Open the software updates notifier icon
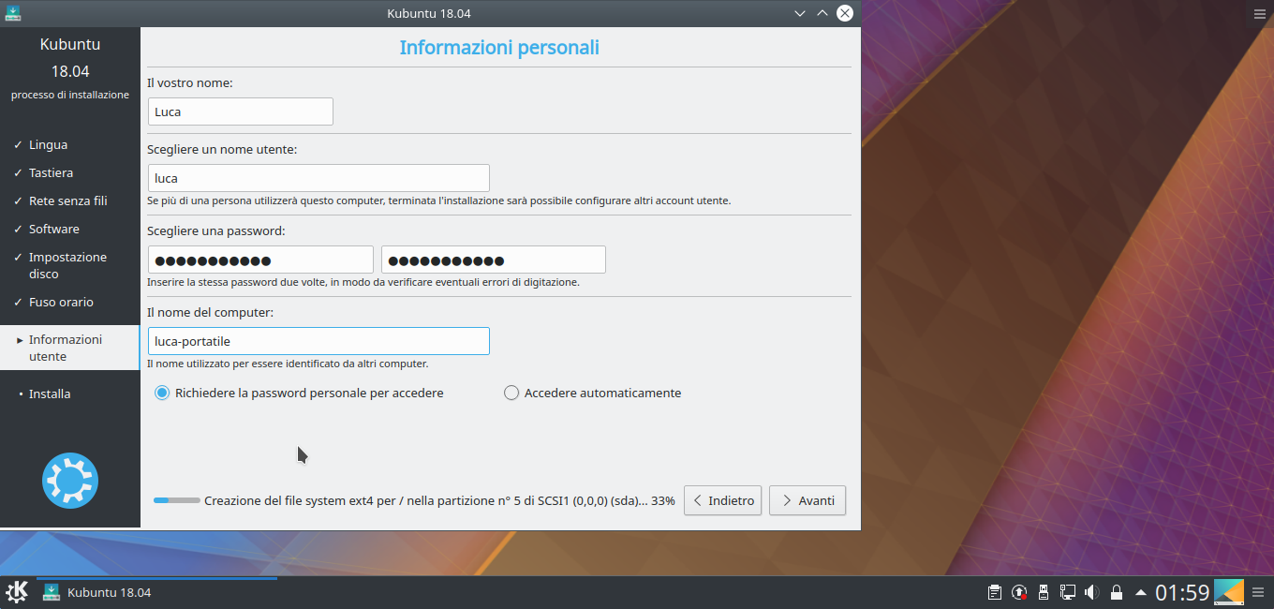The height and width of the screenshot is (609, 1274). 1019,592
